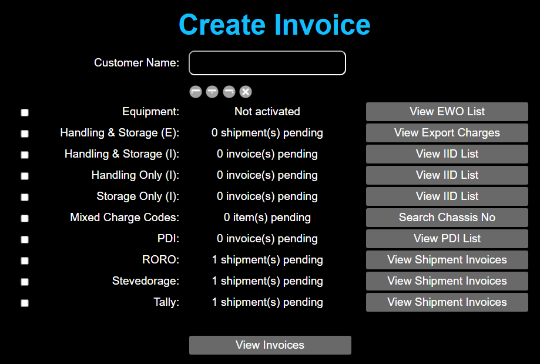Click the 'RORO:' label

pos(161,260)
